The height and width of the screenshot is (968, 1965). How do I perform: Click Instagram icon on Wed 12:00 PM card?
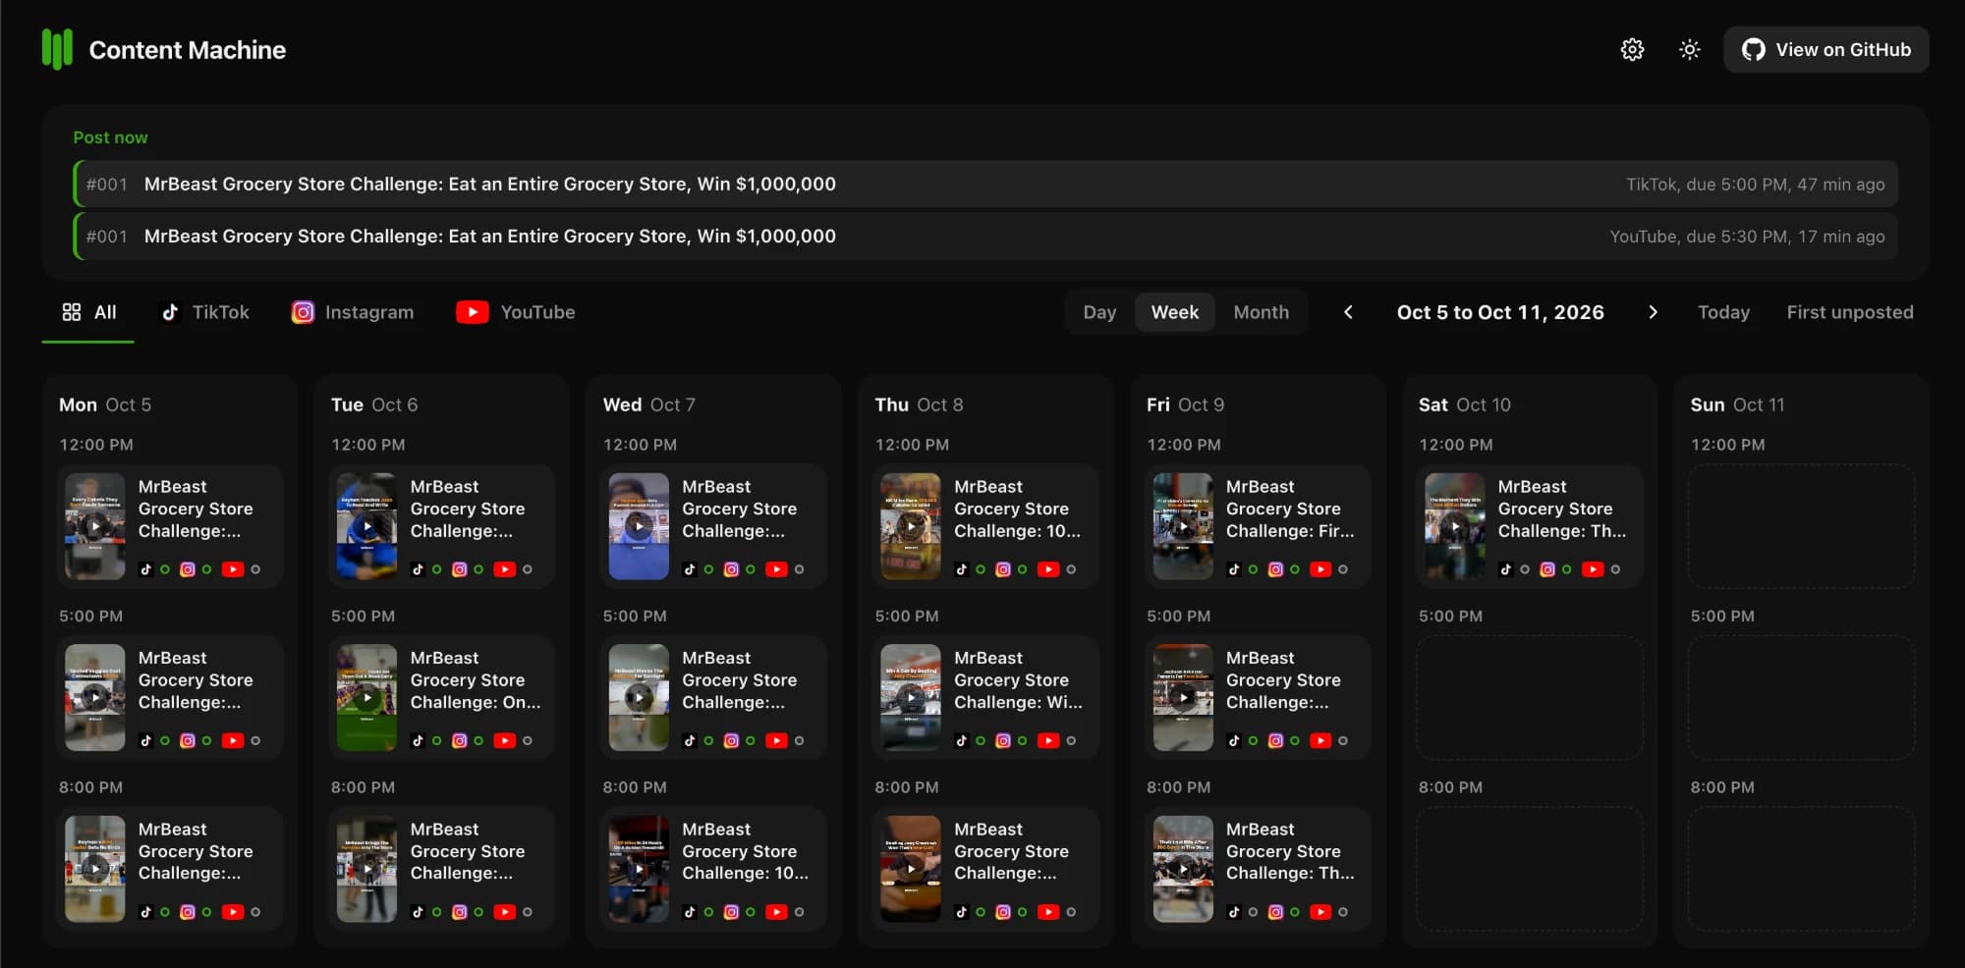coord(731,569)
